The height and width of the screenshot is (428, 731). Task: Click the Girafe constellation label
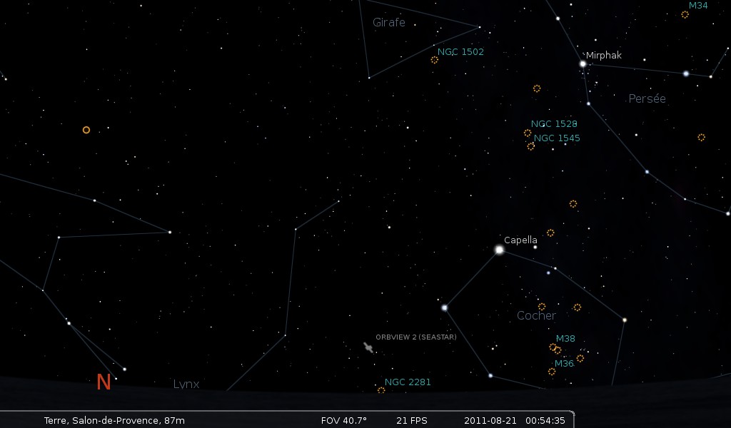(x=389, y=22)
